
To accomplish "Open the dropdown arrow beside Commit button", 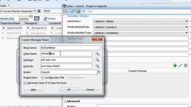I will [31, 16].
